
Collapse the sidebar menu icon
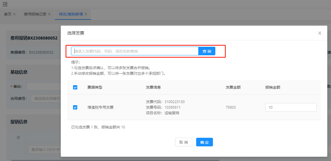(5, 4)
